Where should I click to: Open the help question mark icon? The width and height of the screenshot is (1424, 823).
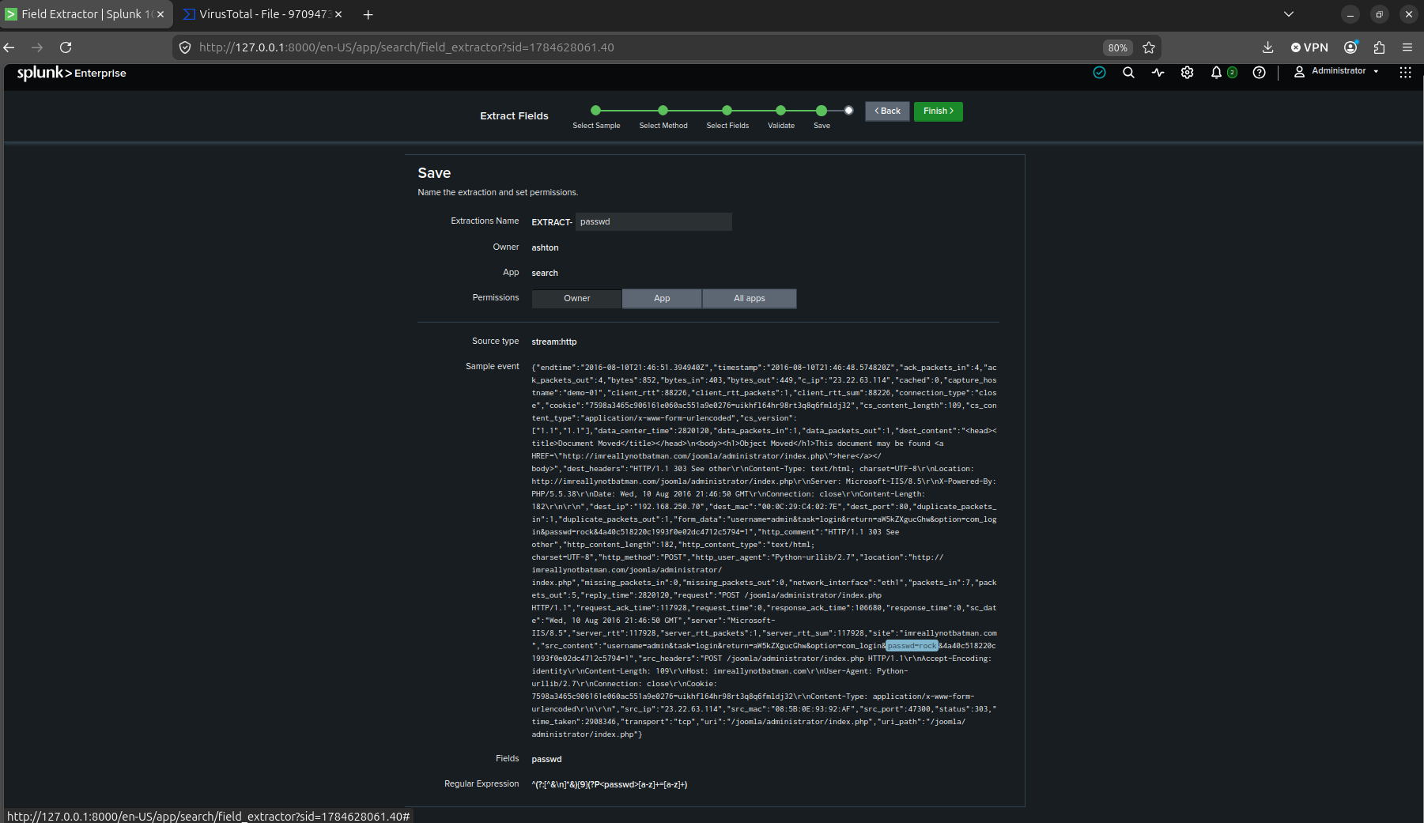click(x=1259, y=73)
